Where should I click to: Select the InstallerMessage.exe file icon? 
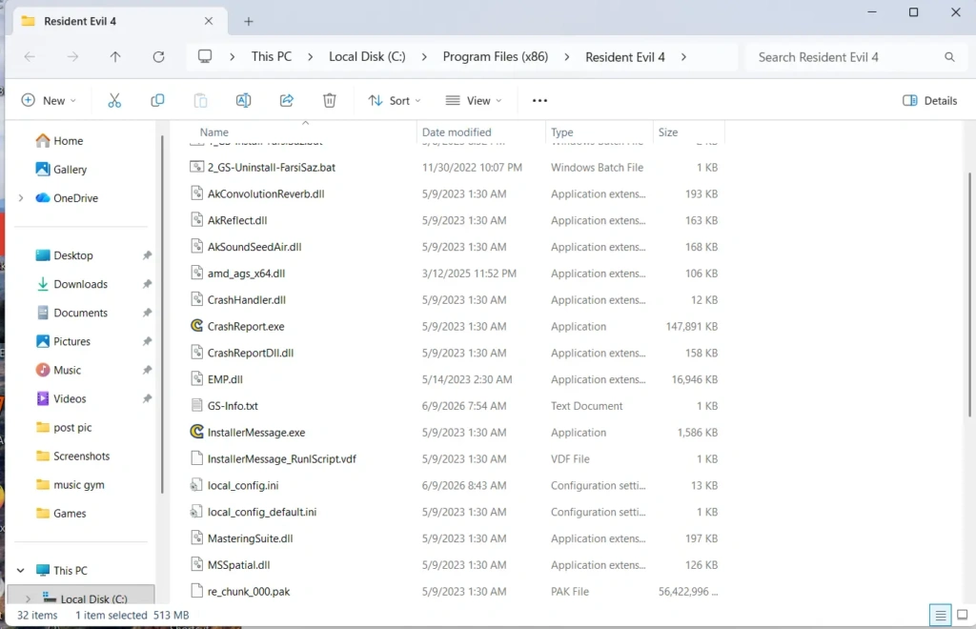[x=196, y=432]
